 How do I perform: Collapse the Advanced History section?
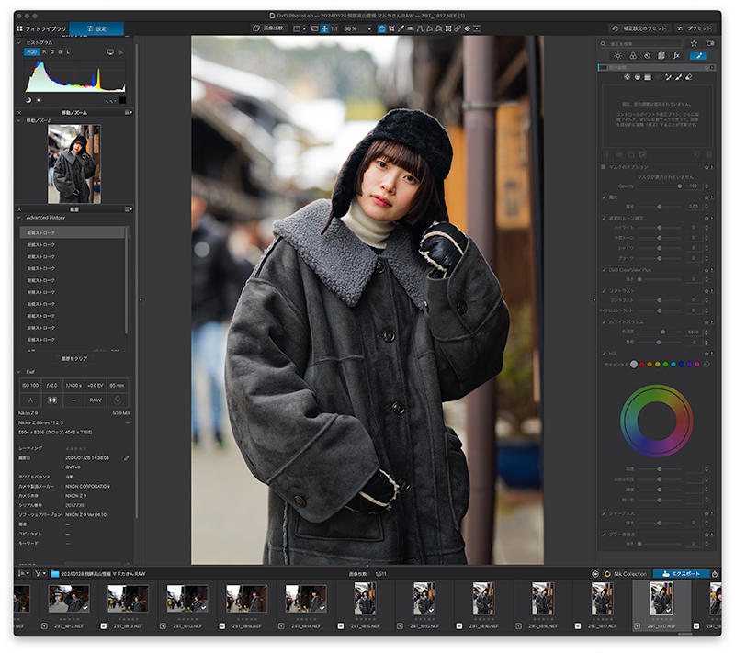[x=18, y=218]
